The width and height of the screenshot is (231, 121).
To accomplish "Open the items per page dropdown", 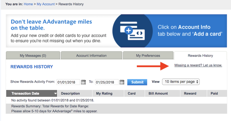I will (181, 82).
